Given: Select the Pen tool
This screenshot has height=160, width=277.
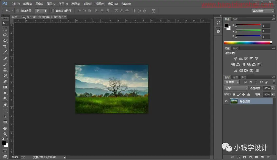Looking at the screenshot, I should click(x=5, y=105).
